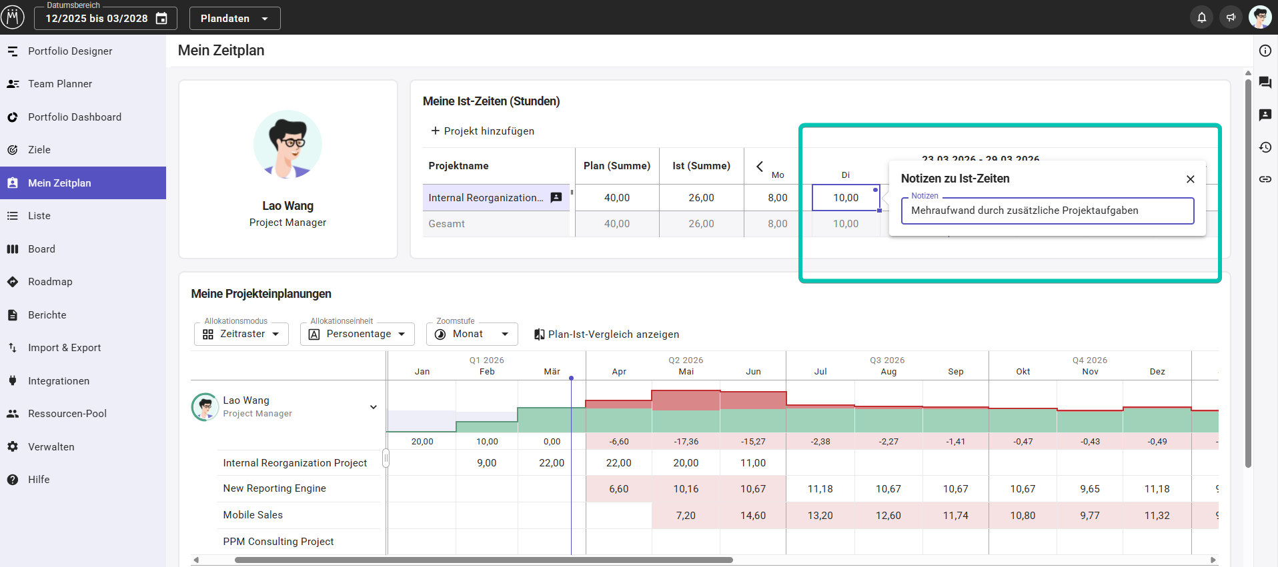
Task: Open the notifications bell icon
Action: tap(1201, 17)
